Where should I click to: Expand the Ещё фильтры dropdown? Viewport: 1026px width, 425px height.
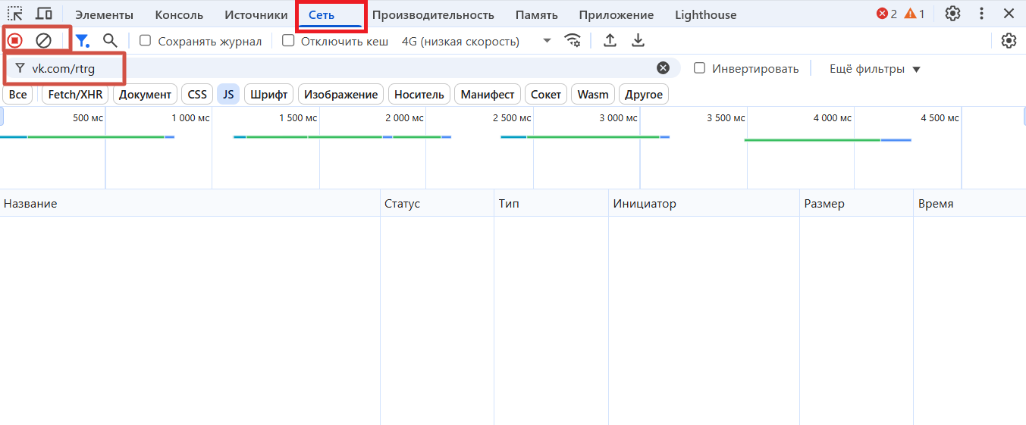coord(874,69)
